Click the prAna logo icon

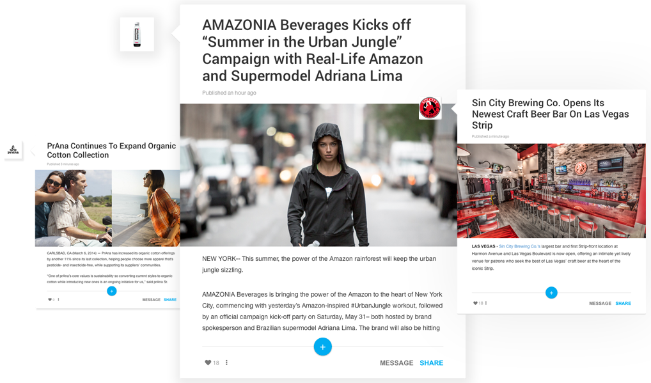(13, 150)
